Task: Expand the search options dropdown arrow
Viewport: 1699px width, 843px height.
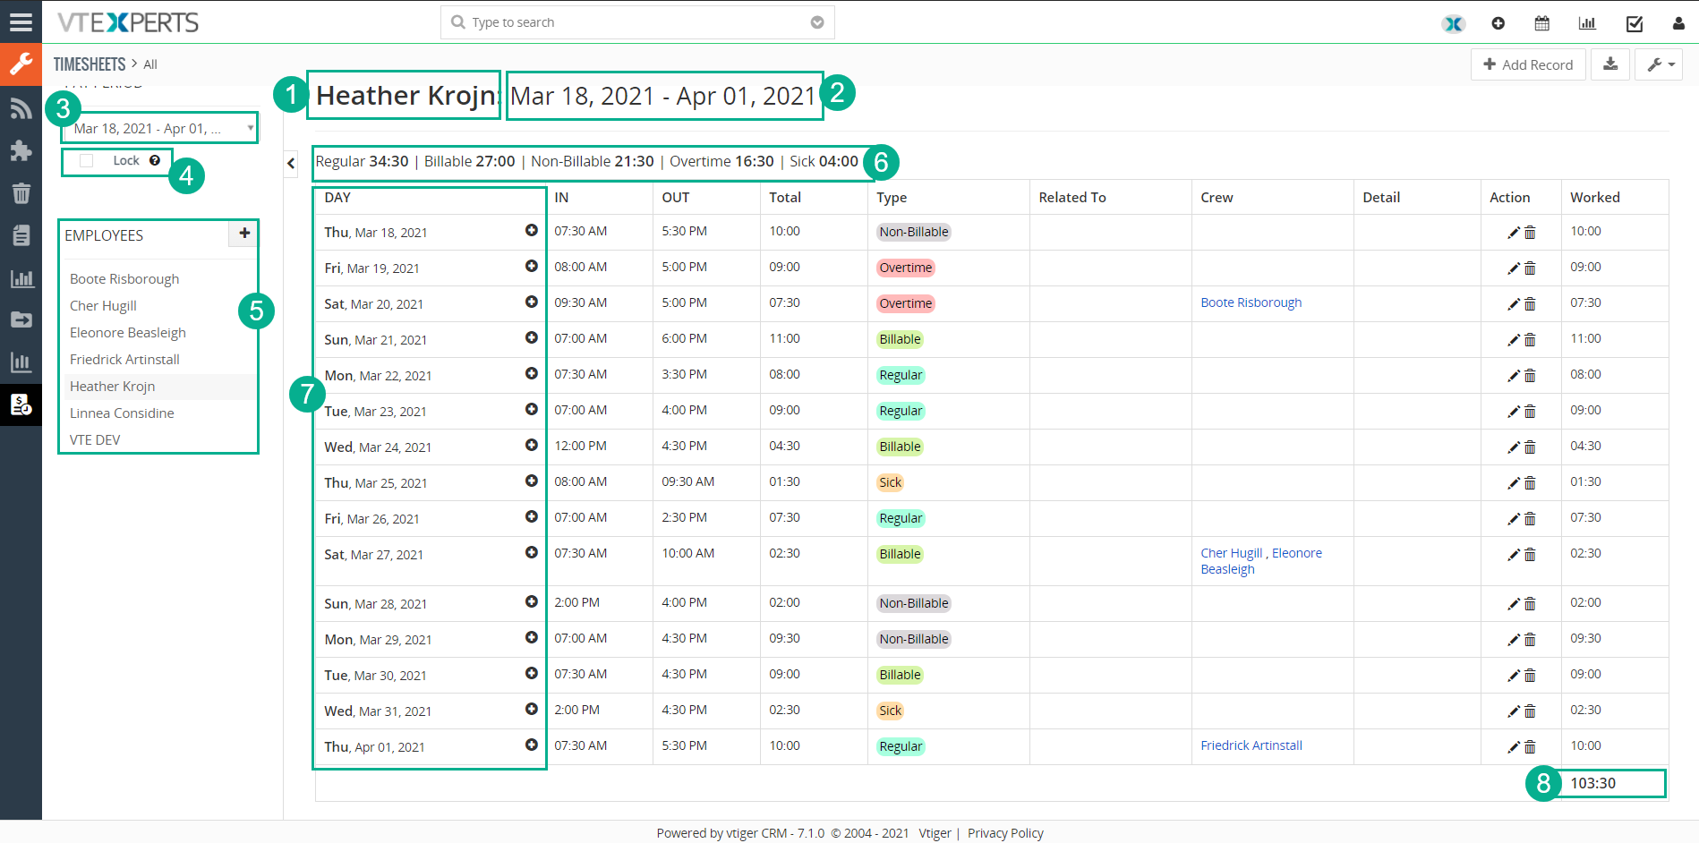Action: tap(816, 22)
